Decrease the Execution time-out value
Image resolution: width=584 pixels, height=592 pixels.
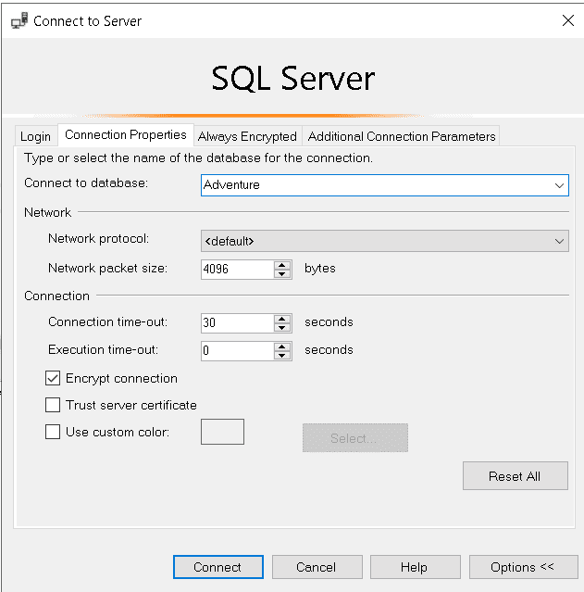281,356
